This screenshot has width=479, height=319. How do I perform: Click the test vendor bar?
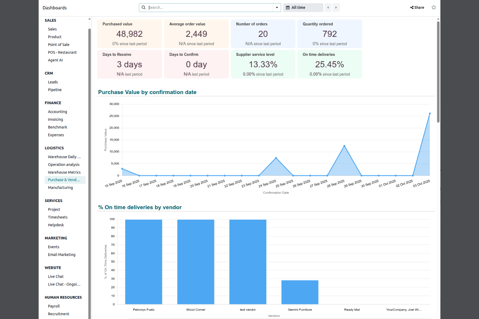[x=248, y=262]
